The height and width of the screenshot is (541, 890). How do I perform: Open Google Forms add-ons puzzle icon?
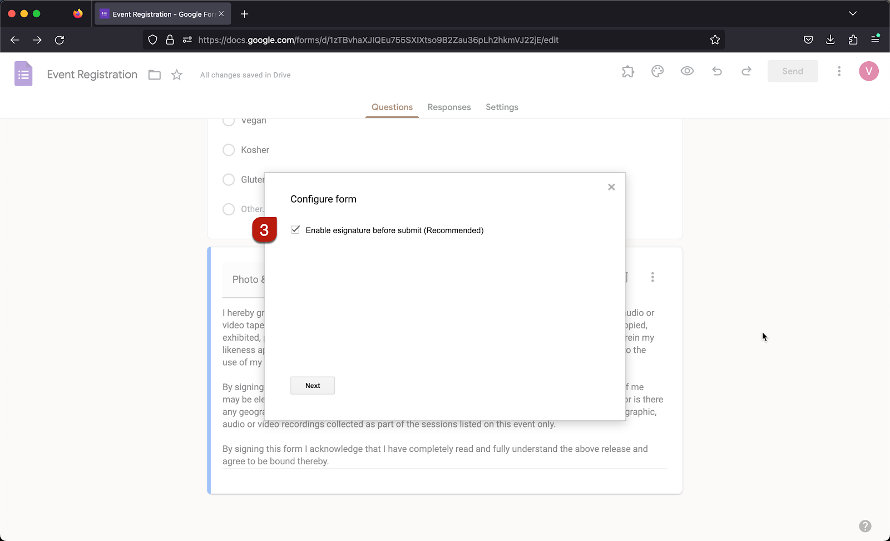(628, 71)
